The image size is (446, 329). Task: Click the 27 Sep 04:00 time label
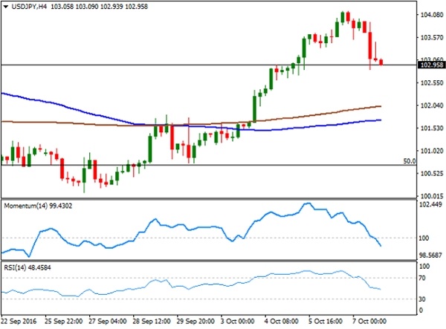108,322
